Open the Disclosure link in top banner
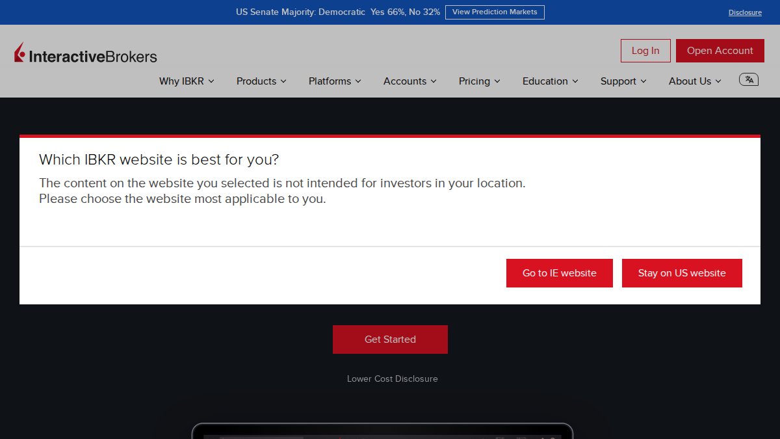This screenshot has width=780, height=439. point(745,12)
